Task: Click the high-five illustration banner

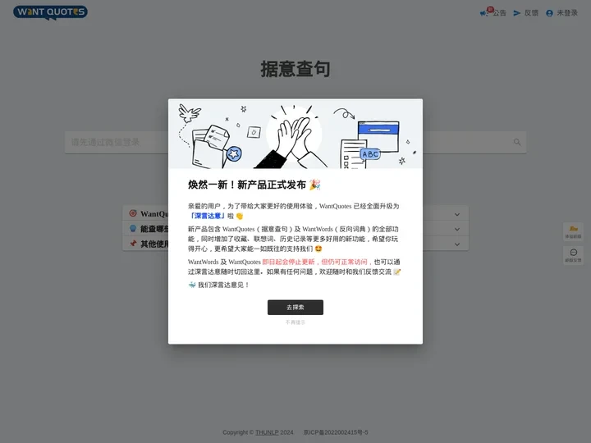Action: click(x=295, y=134)
